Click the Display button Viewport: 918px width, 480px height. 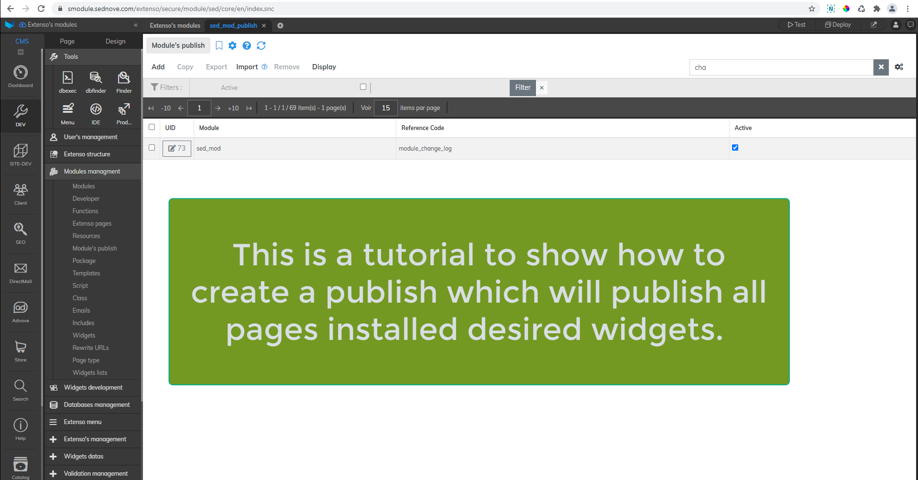[x=324, y=67]
